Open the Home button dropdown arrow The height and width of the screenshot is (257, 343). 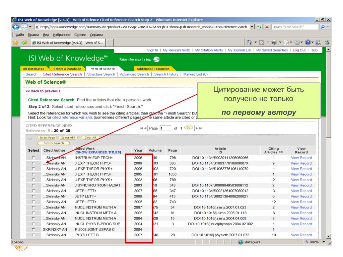255,42
